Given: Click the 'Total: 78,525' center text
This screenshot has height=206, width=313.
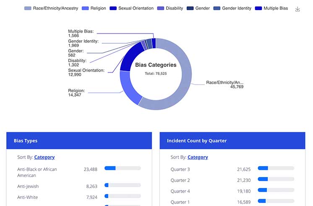Looking at the screenshot, I should 156,74.
